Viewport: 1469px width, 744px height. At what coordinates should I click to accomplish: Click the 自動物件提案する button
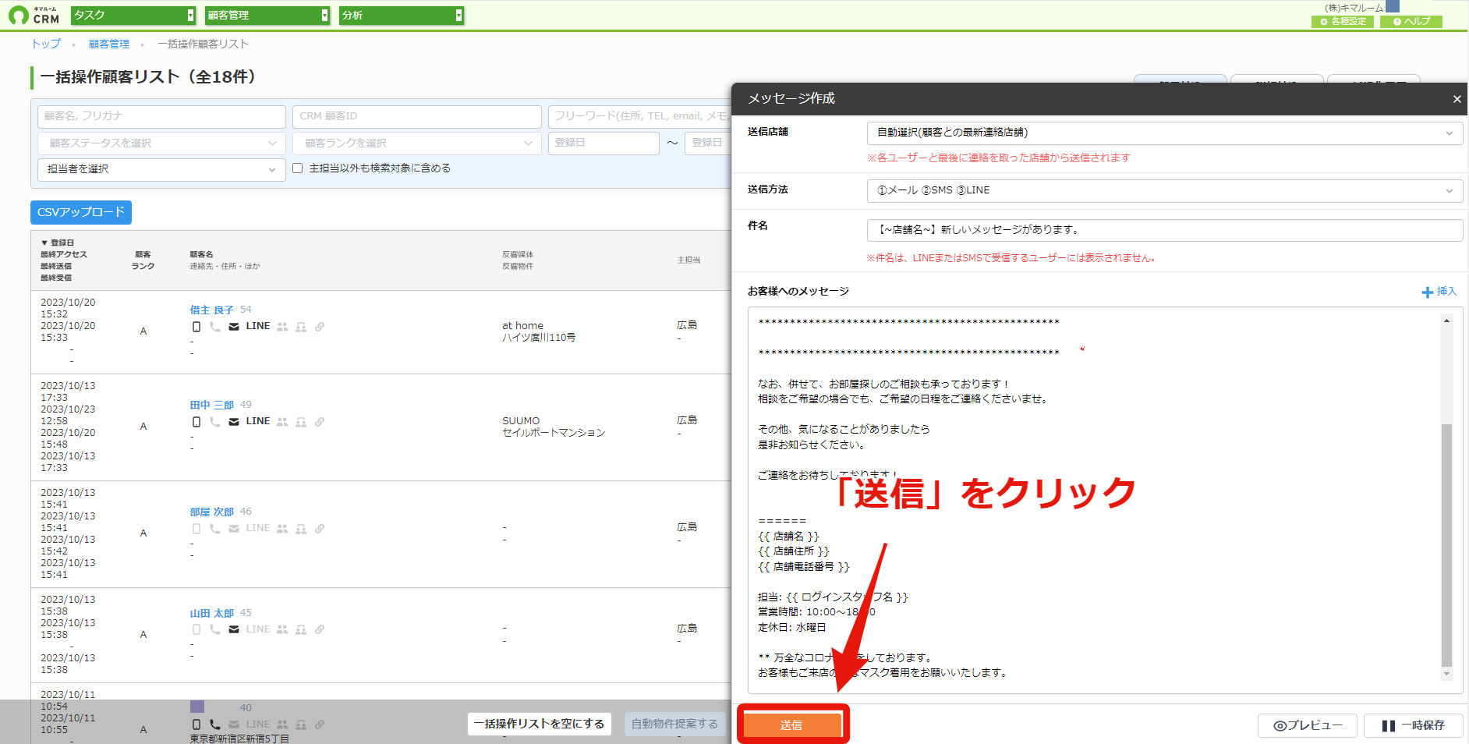674,724
